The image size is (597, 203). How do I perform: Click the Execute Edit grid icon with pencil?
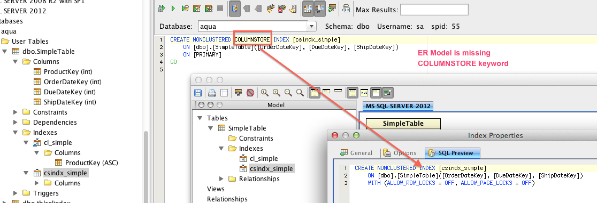click(x=197, y=9)
